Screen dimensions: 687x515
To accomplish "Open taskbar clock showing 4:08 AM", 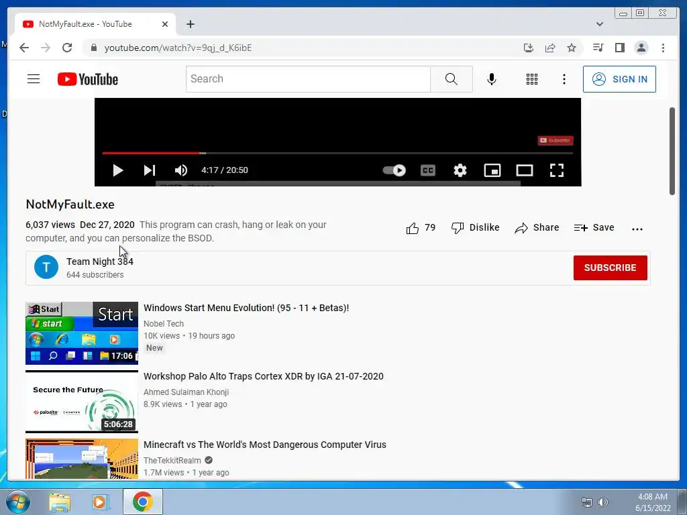I will [653, 502].
